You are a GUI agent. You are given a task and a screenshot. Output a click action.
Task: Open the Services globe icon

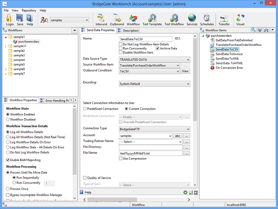[192, 20]
